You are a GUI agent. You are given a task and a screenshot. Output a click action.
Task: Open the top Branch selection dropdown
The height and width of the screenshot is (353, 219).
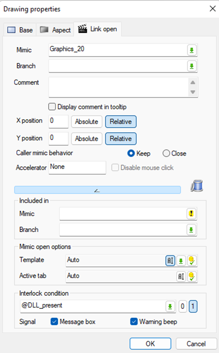[x=192, y=66]
